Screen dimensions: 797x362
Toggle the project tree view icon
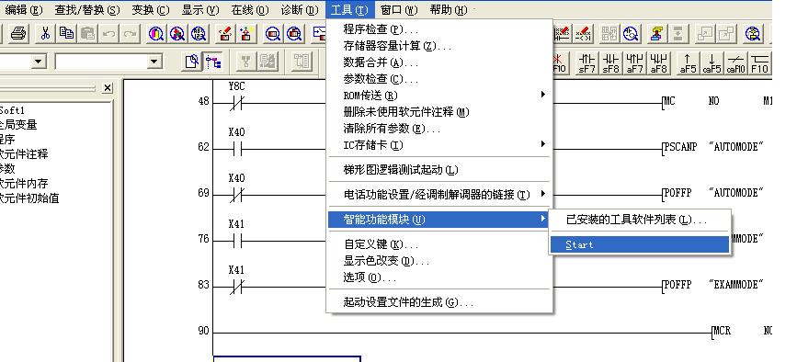213,62
